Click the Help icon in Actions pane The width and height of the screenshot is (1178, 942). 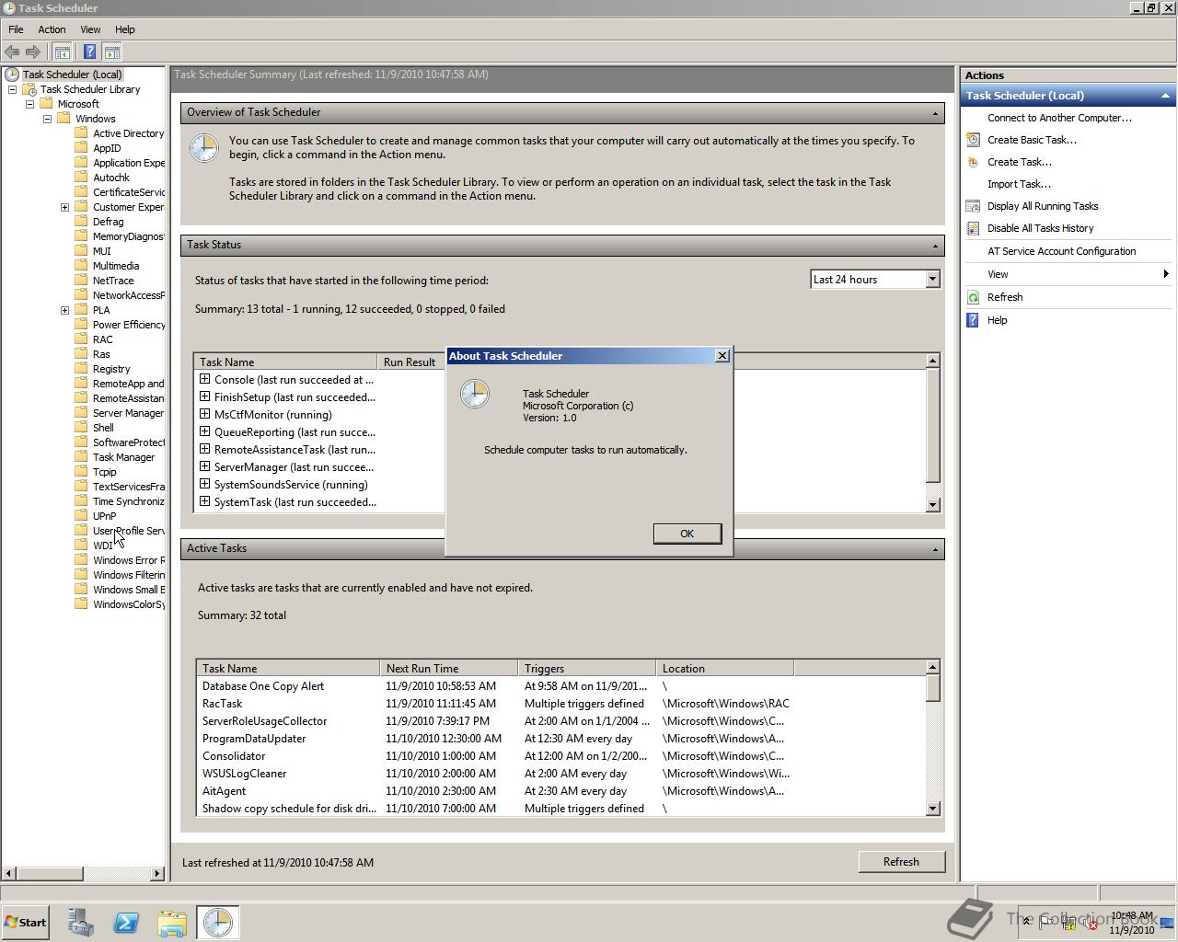973,320
